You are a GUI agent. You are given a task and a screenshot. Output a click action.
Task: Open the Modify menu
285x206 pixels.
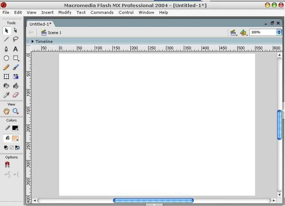(65, 12)
